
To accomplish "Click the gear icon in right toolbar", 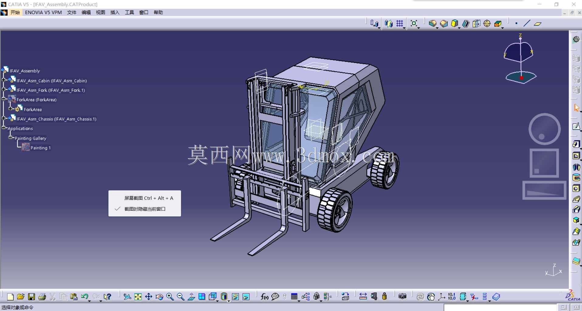I will click(576, 39).
